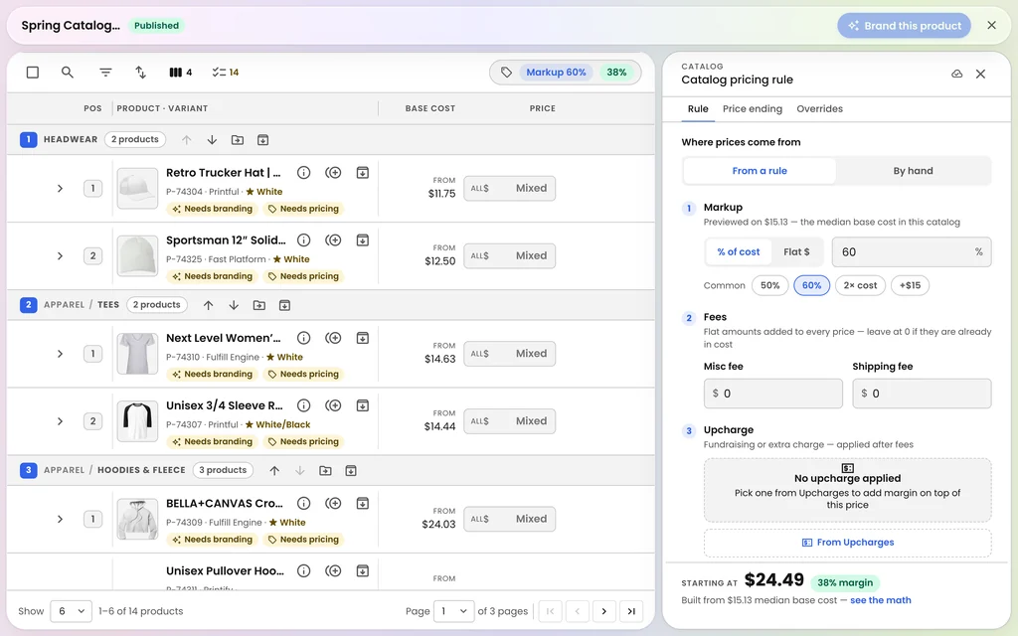Click archive icon for Retro Trucker Hat
The image size is (1018, 636).
[362, 173]
